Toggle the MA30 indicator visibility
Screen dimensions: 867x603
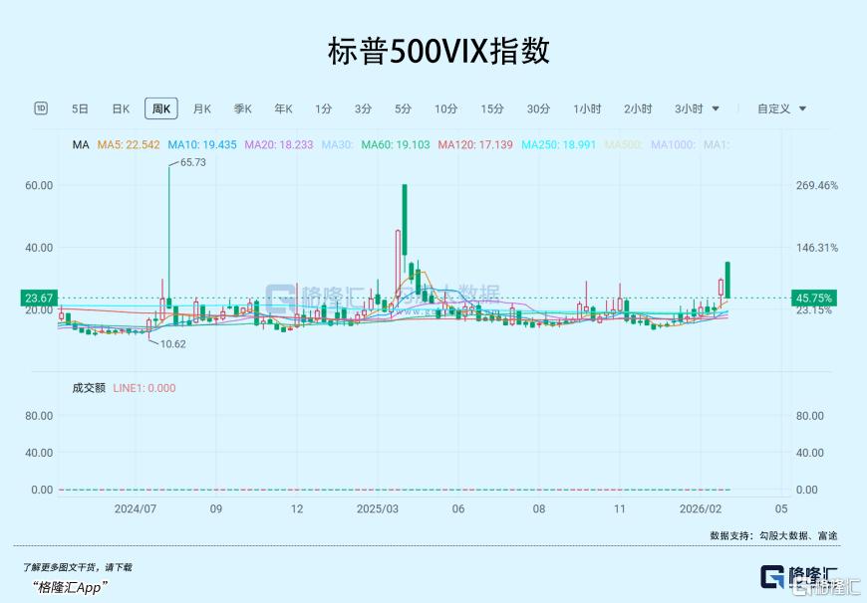[x=337, y=144]
